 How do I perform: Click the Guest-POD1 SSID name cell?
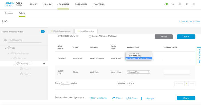click(x=60, y=72)
